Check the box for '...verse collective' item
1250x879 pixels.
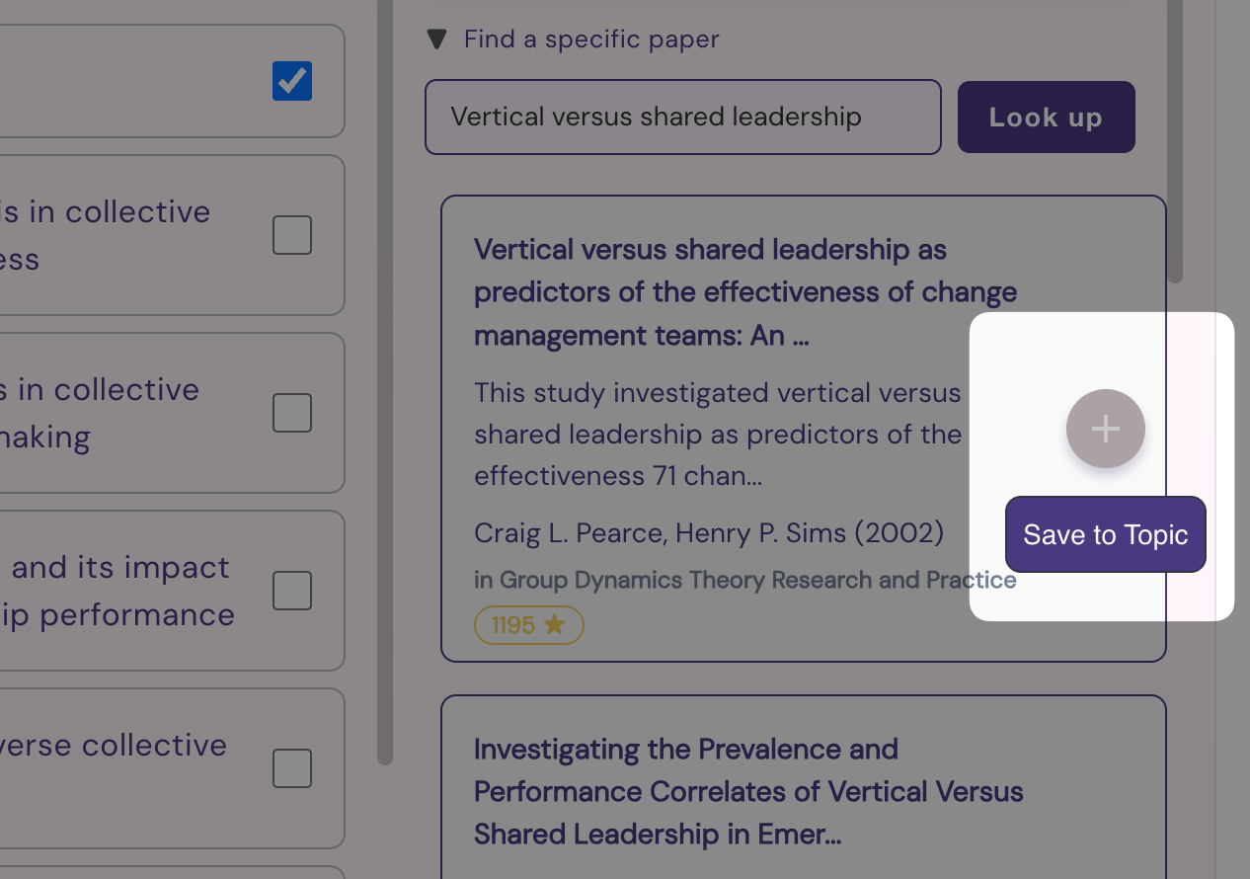292,768
